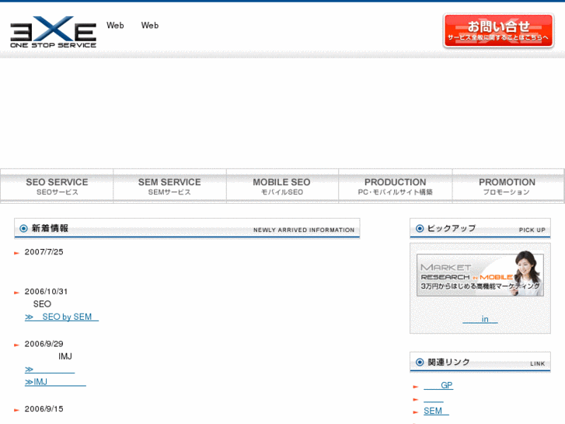Follow the ≫IMJ link under 2006/9/29
Image resolution: width=565 pixels, height=424 pixels.
pos(55,382)
